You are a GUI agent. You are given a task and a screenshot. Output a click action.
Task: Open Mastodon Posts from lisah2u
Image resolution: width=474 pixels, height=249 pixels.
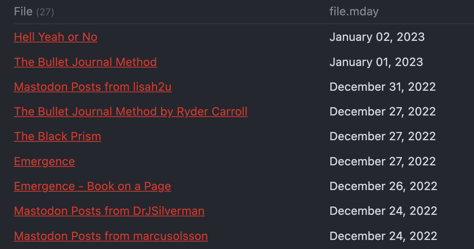coord(93,87)
